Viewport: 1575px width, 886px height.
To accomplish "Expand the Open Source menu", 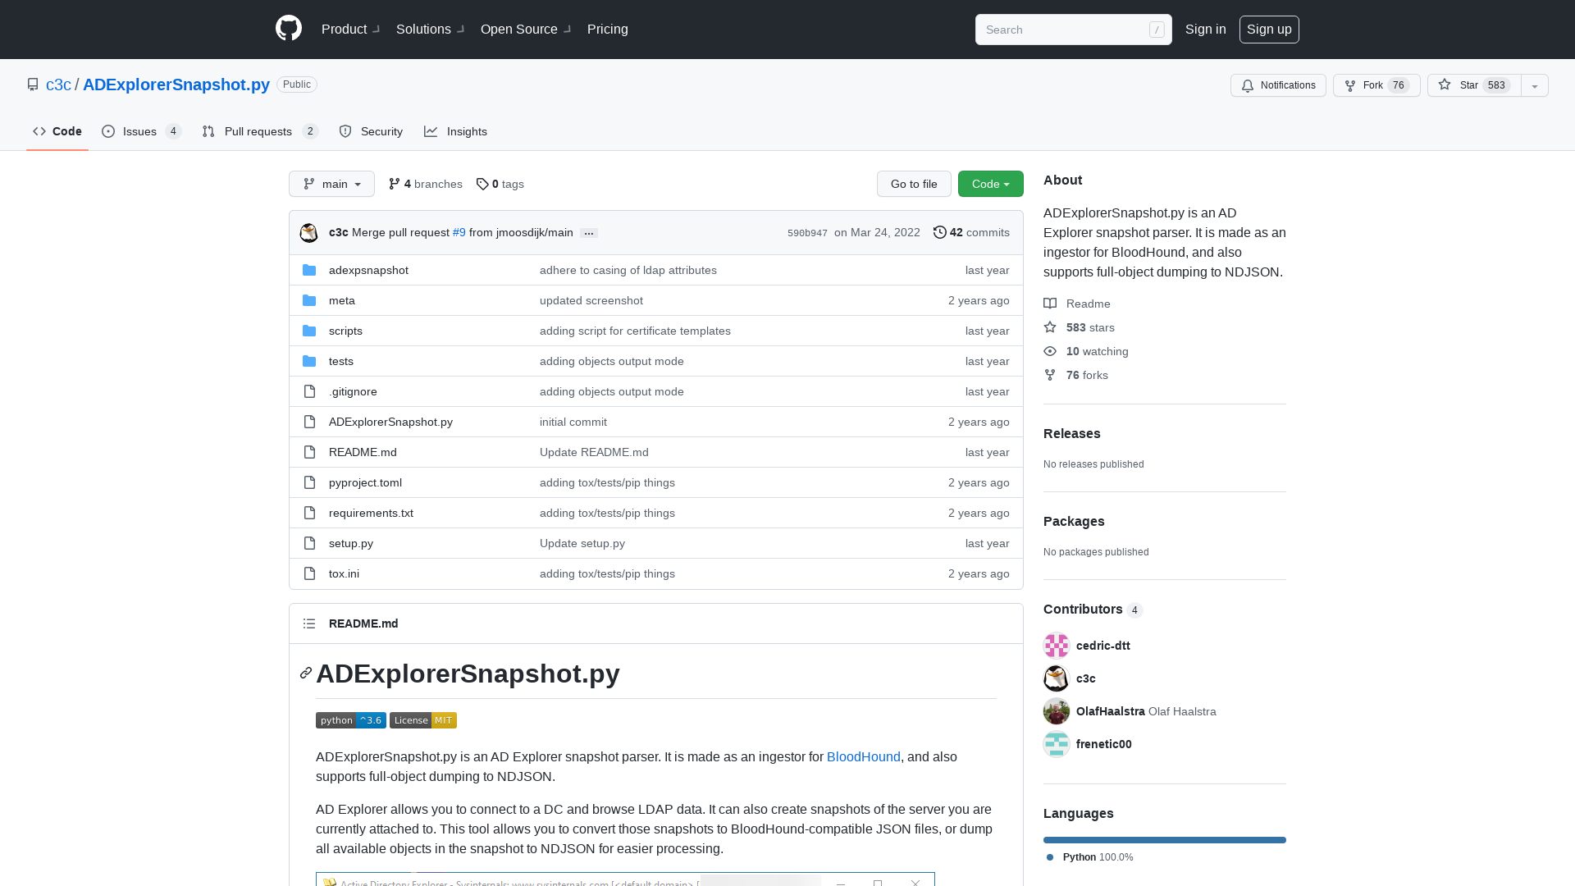I will pos(526,29).
